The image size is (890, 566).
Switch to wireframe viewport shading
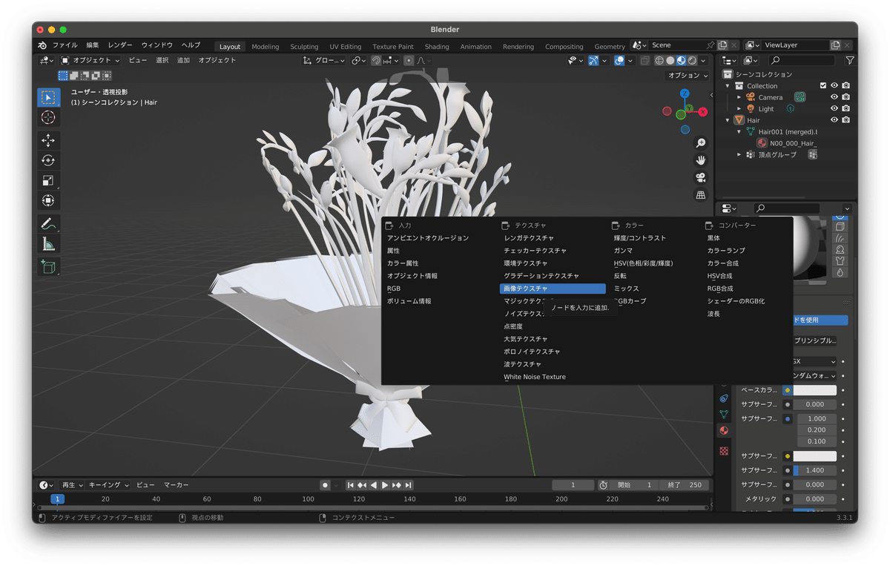point(659,60)
